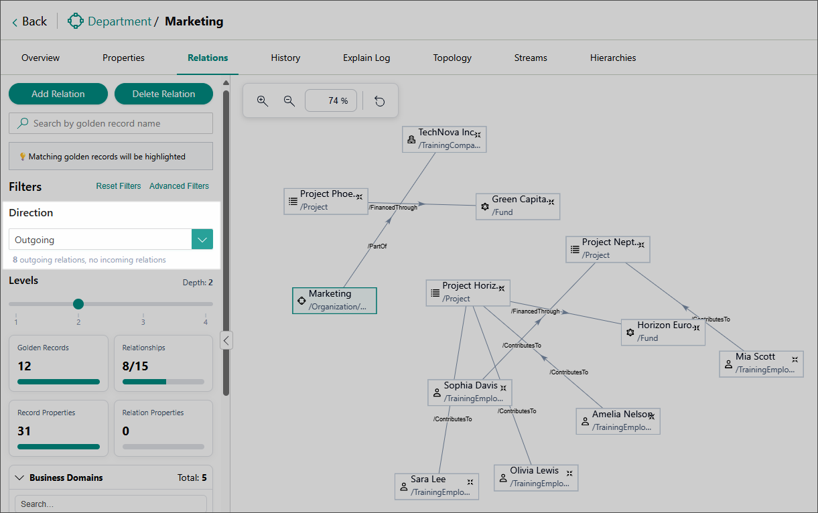
Task: Click the expand icon on Sara Lee node
Action: (x=470, y=482)
